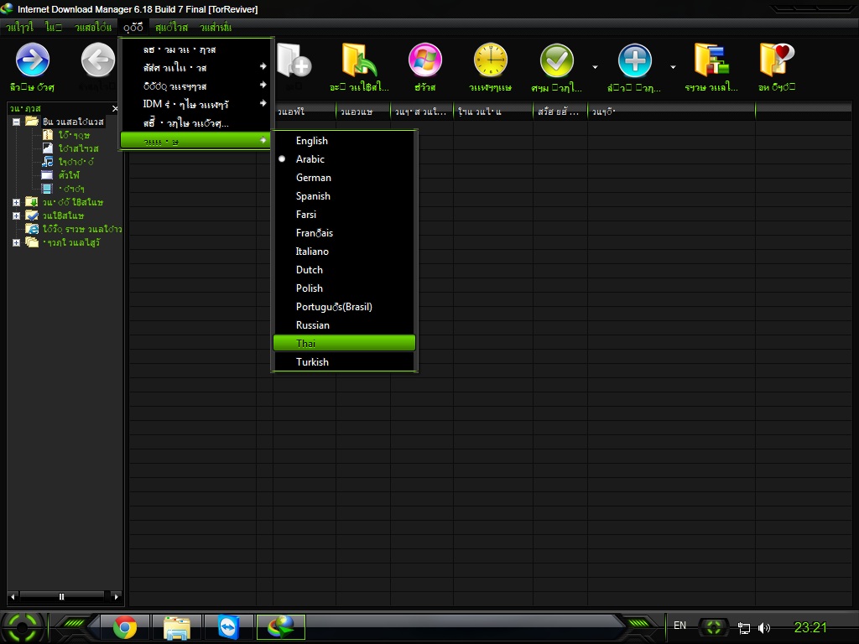This screenshot has width=859, height=644.
Task: Select the compressed archive category tree item
Action: [x=67, y=135]
